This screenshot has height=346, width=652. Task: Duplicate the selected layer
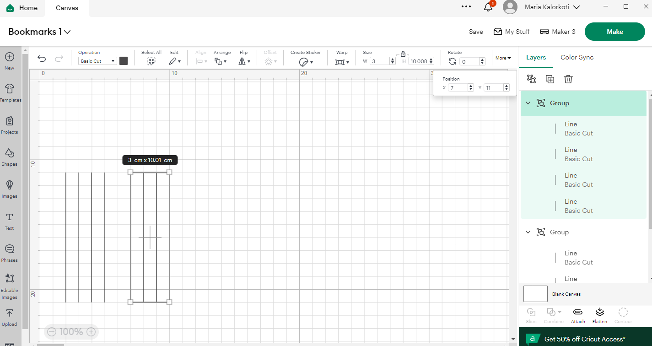point(550,79)
